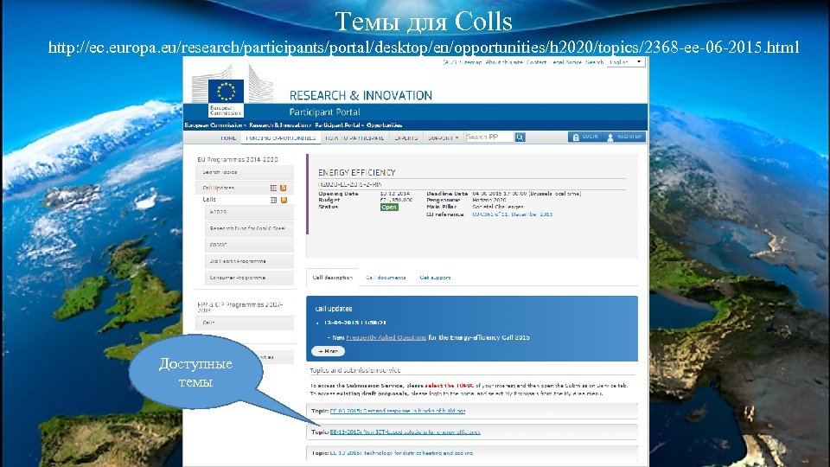Select 3rd Health Programme item

(249, 261)
